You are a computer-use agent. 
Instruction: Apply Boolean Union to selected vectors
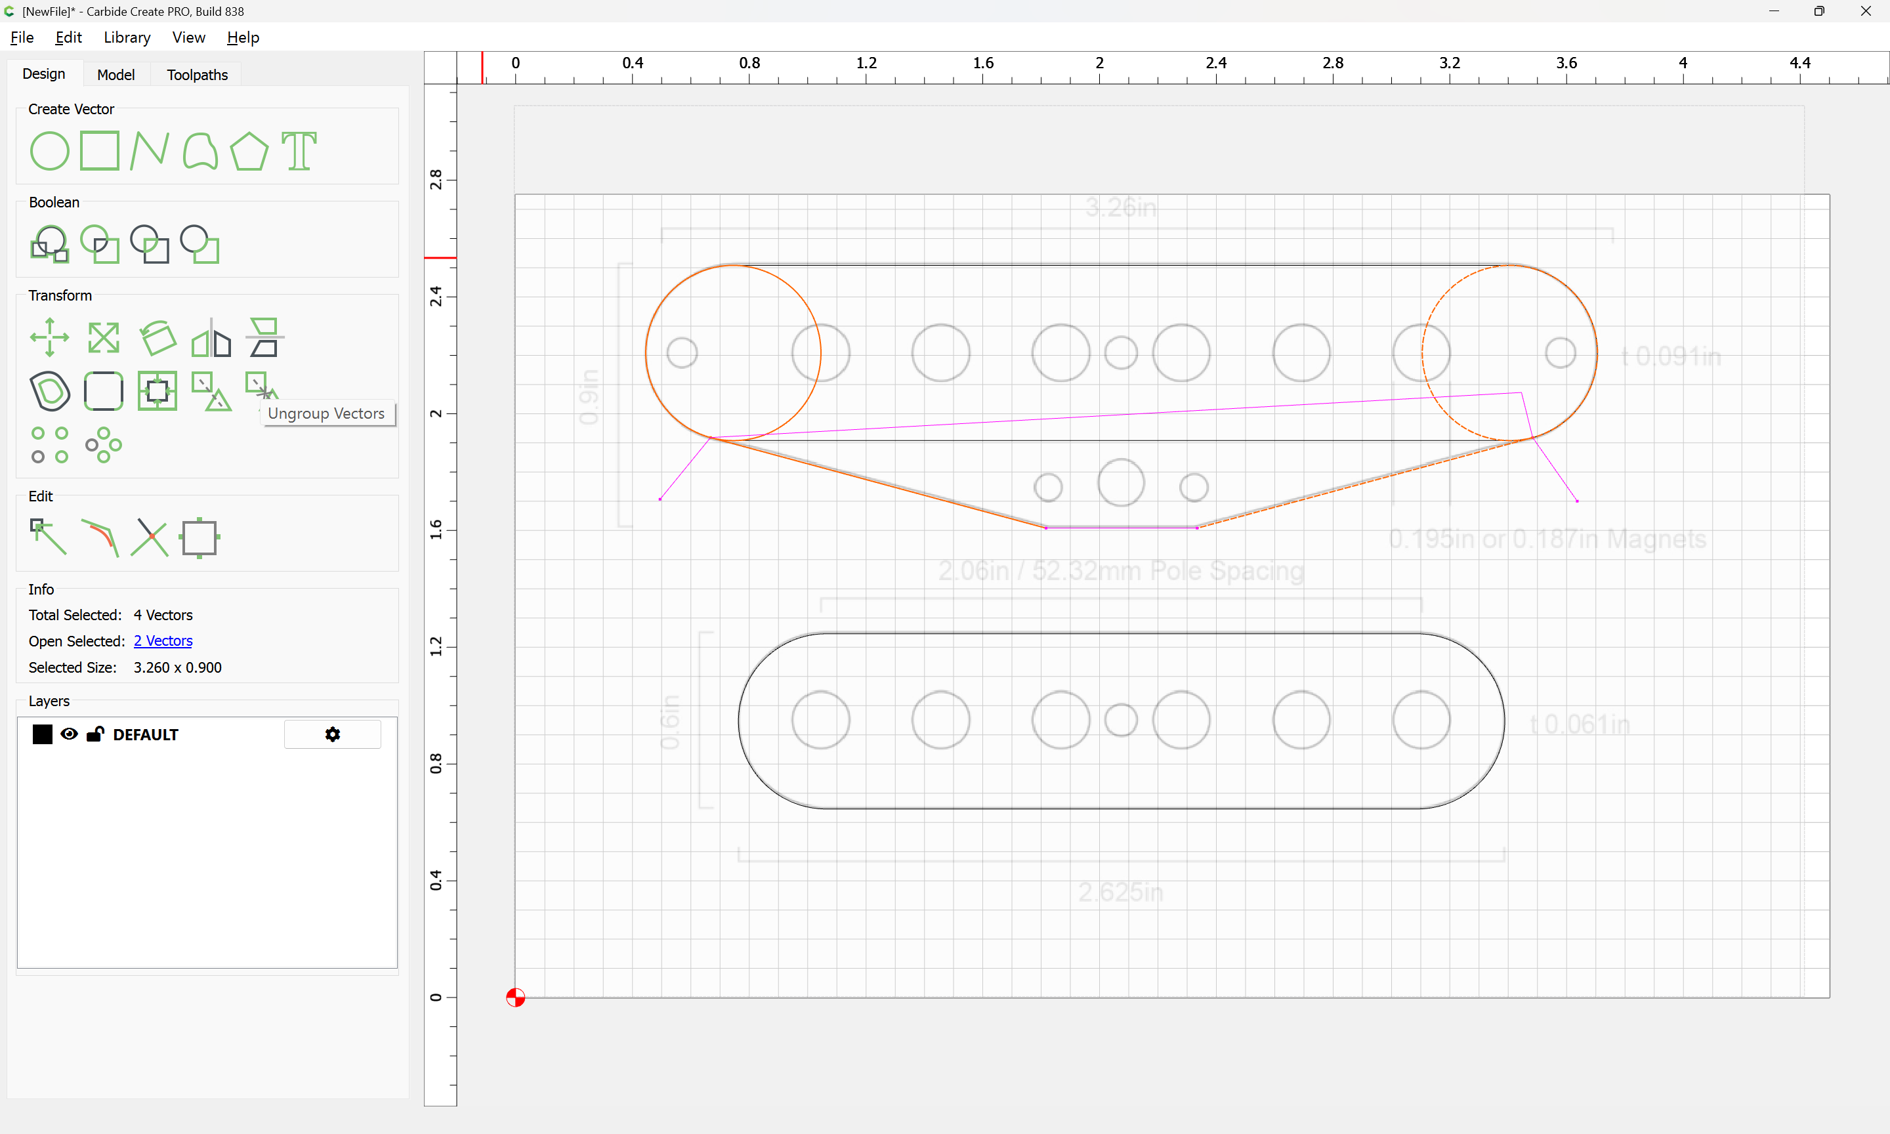tap(50, 245)
